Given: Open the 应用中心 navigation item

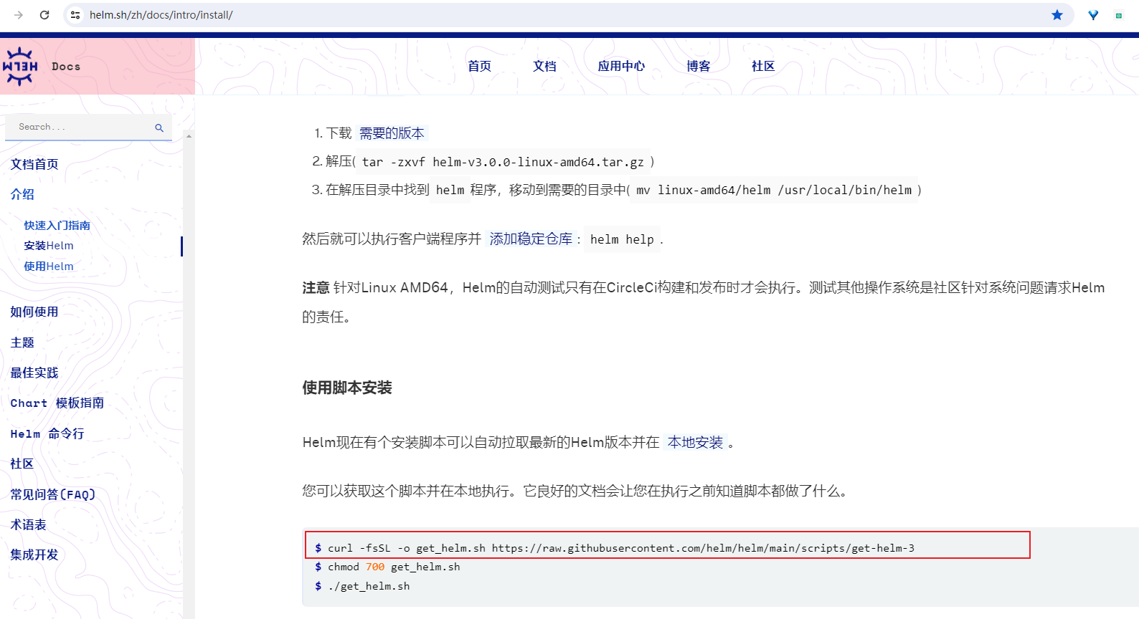Looking at the screenshot, I should [621, 66].
